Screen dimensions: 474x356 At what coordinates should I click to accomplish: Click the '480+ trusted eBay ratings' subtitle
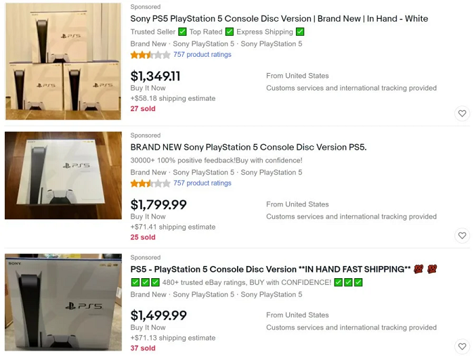point(246,282)
